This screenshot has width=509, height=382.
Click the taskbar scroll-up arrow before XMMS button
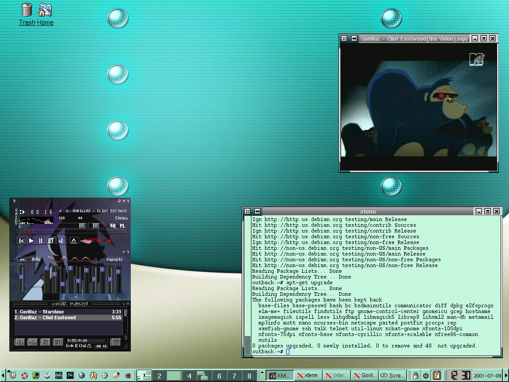click(x=262, y=373)
